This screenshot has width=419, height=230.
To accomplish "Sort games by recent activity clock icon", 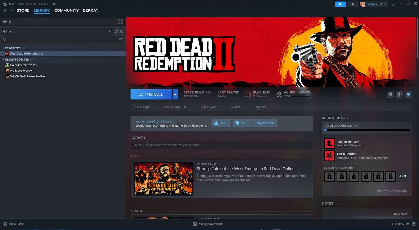I will point(116,31).
